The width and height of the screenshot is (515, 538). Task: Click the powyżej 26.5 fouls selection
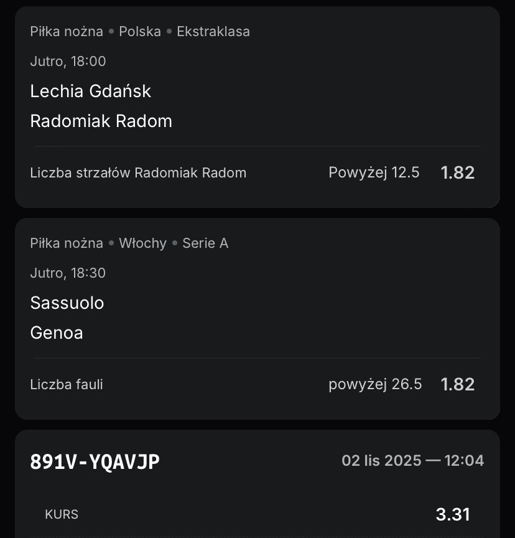375,384
